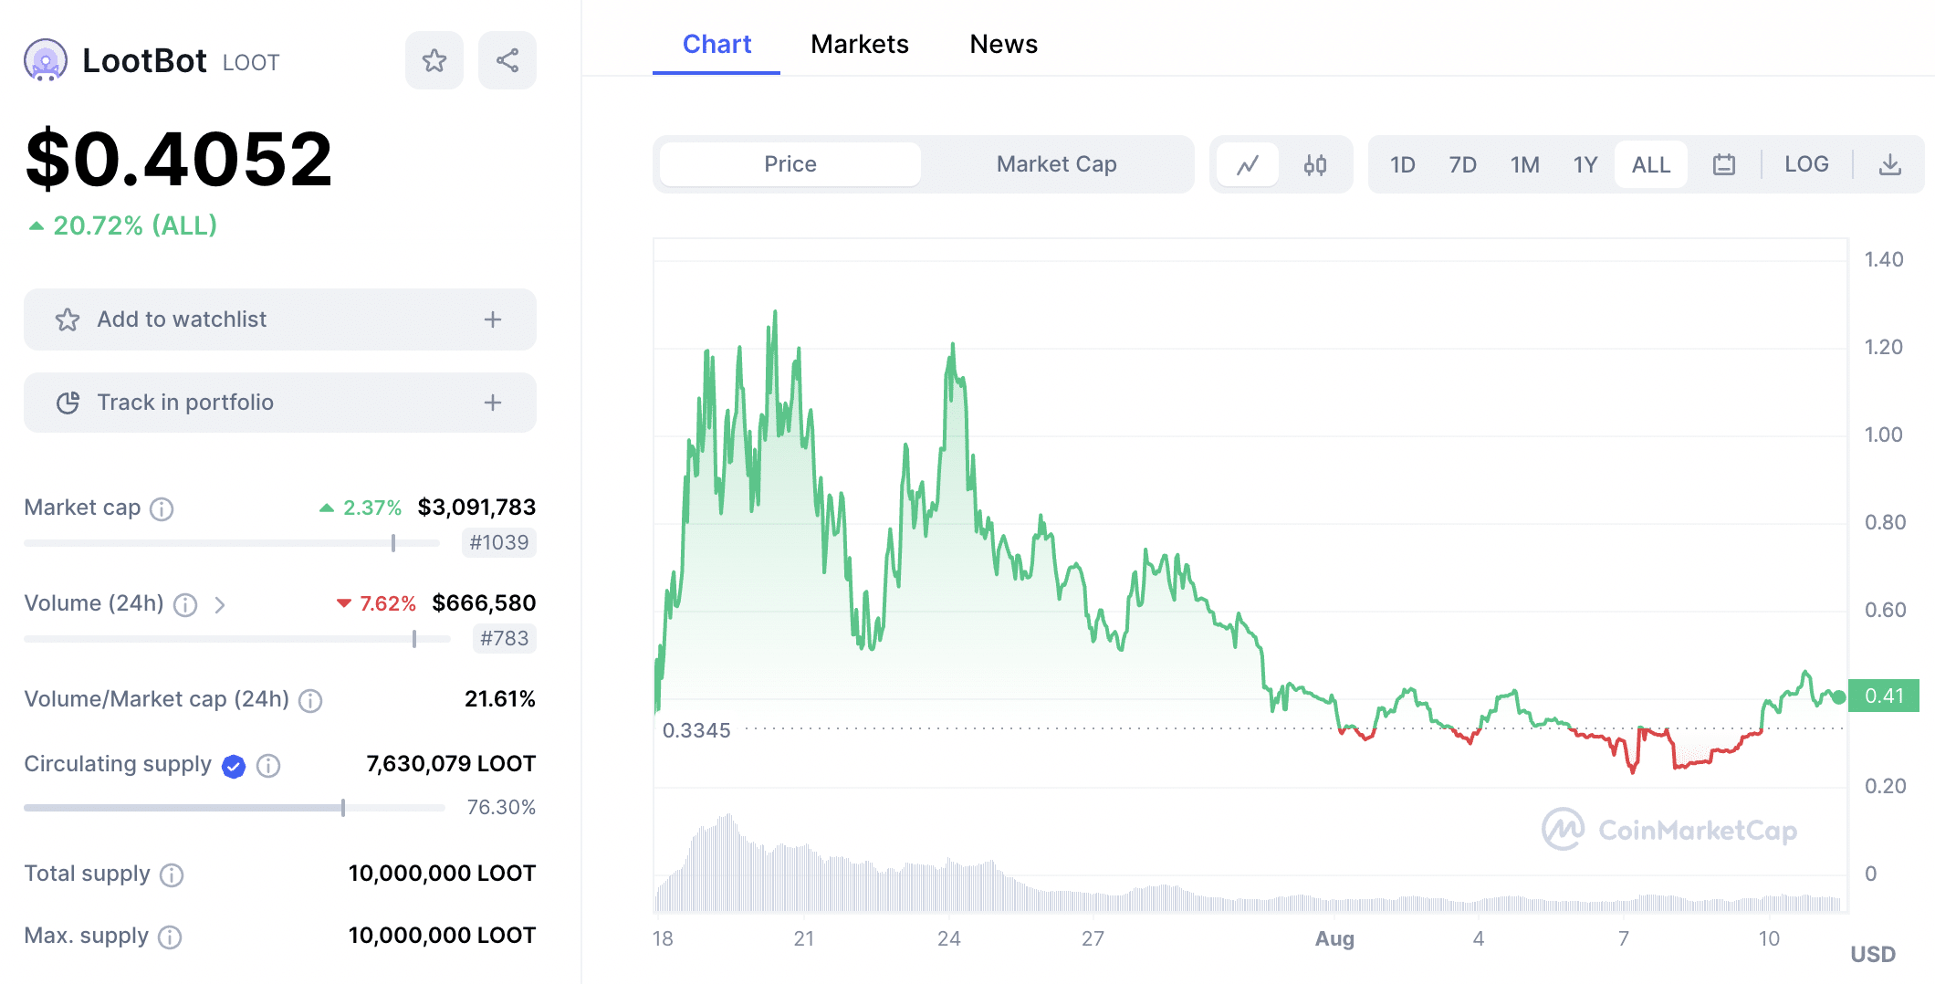Screen dimensions: 1935x984
Task: Click the Volume rank slider bar
Action: tap(237, 639)
